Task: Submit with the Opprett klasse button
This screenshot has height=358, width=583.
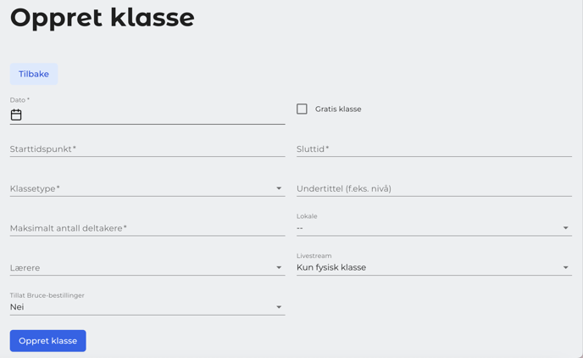Action: (x=48, y=340)
